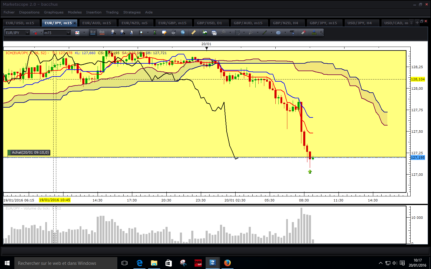
Task: Click the green buy arrow marker
Action: 310,172
